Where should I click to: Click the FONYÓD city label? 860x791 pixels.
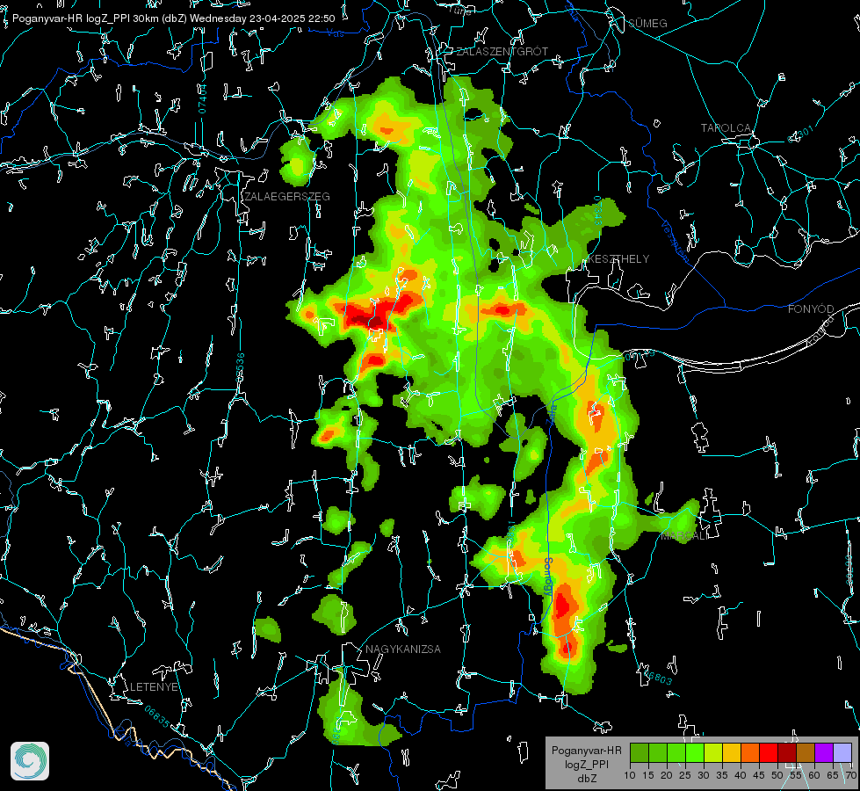pyautogui.click(x=811, y=309)
